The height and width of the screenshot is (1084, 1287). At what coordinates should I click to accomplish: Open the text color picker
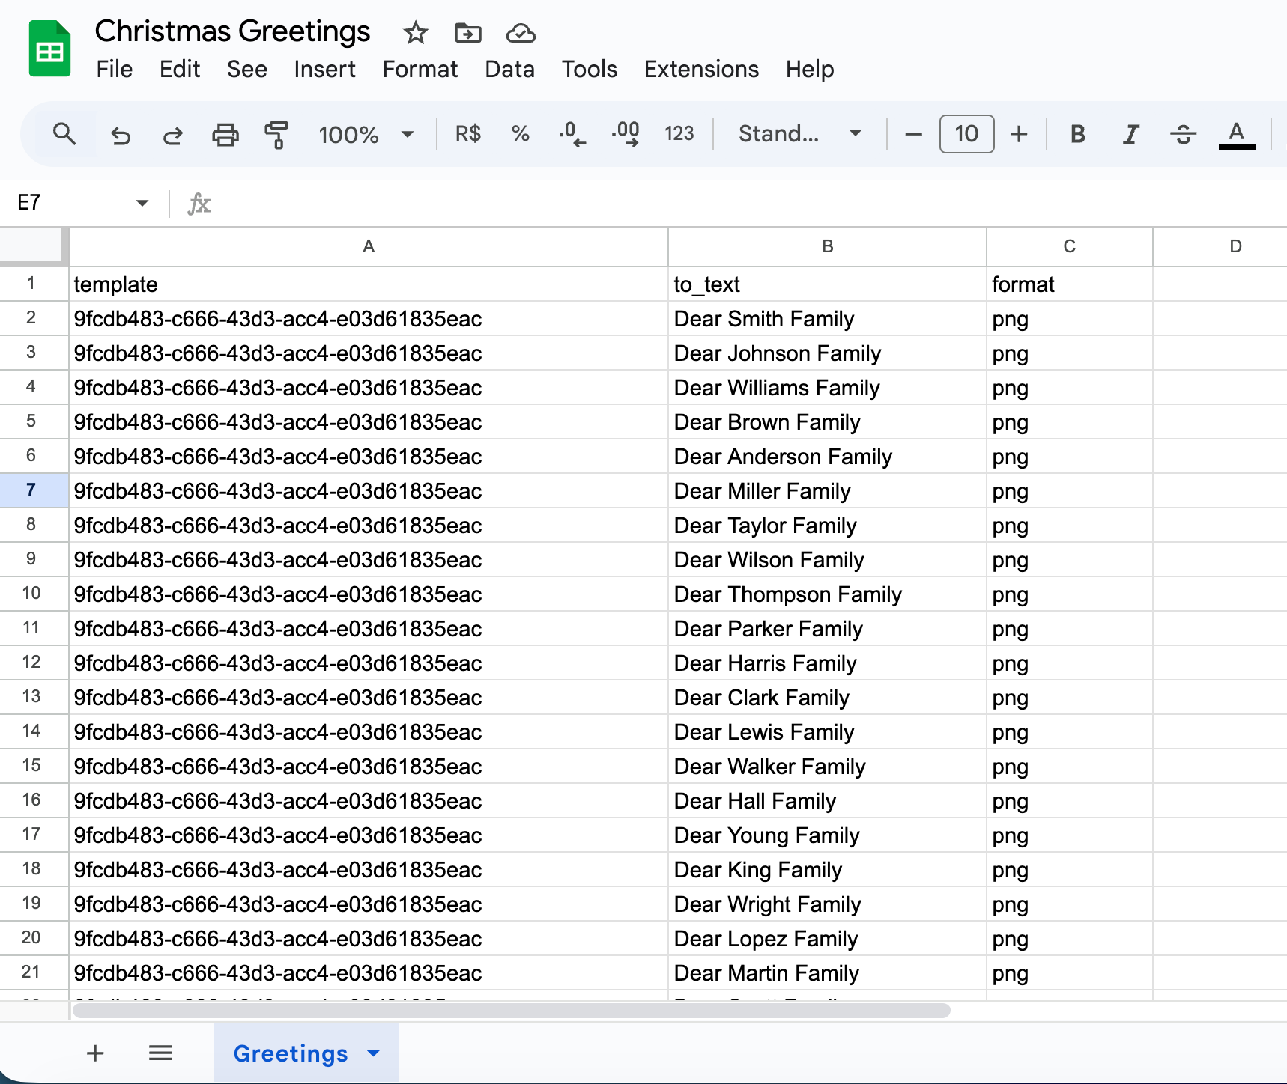tap(1237, 135)
